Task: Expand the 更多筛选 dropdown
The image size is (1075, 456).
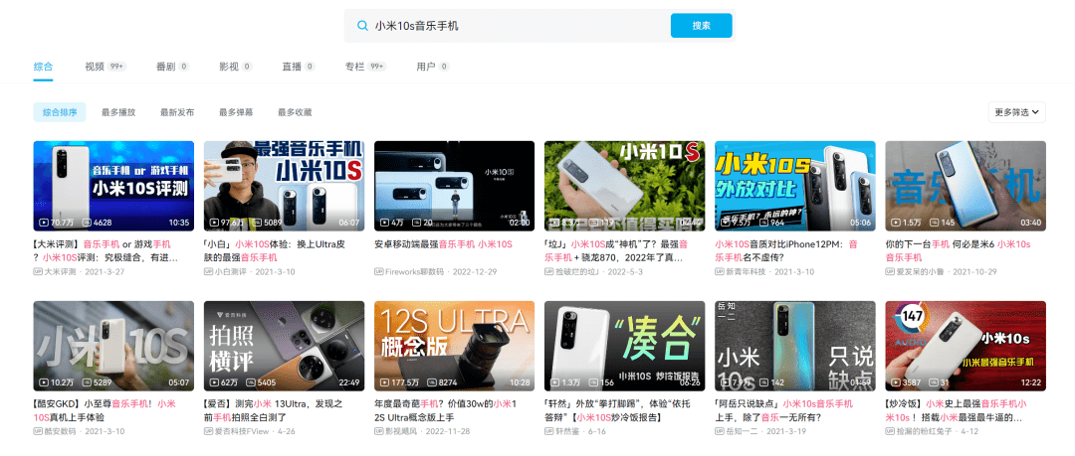Action: tap(1016, 112)
